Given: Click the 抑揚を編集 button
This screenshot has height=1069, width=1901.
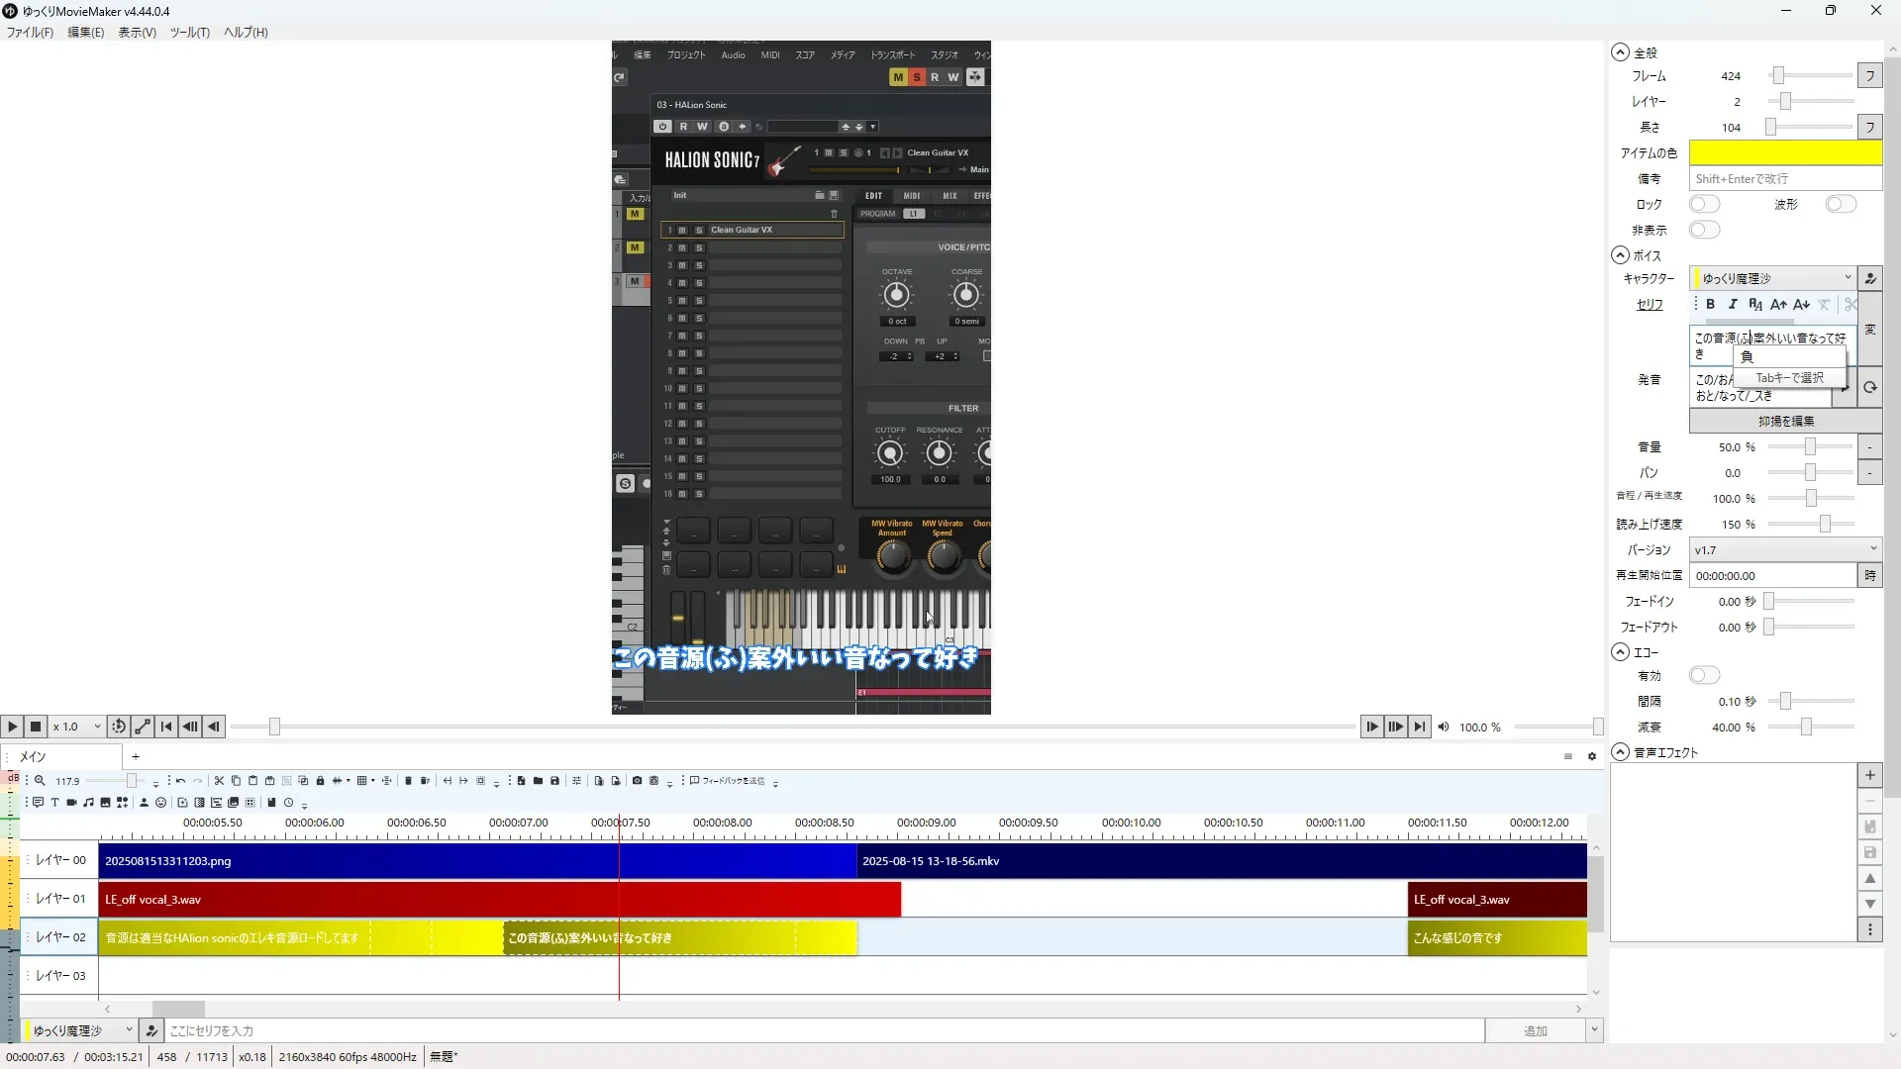Looking at the screenshot, I should coord(1785,422).
